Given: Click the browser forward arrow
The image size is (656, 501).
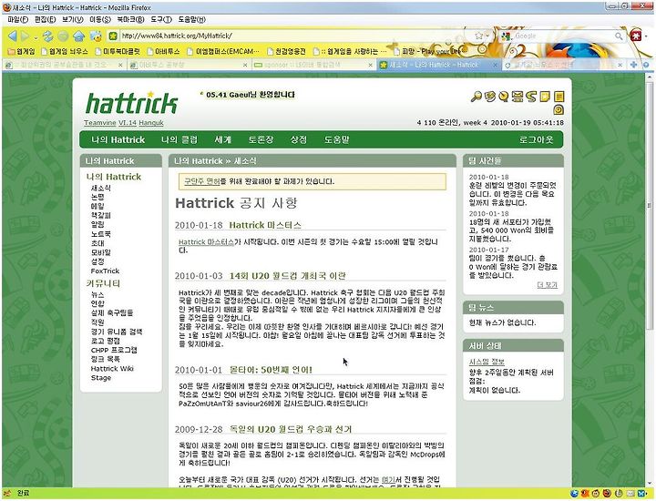Looking at the screenshot, I should 26,36.
